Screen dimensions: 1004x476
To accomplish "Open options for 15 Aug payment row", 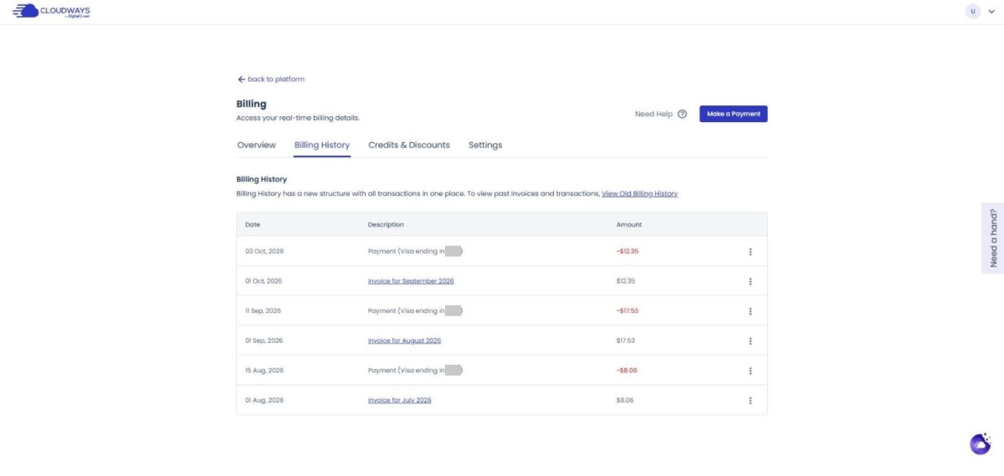I will point(750,371).
